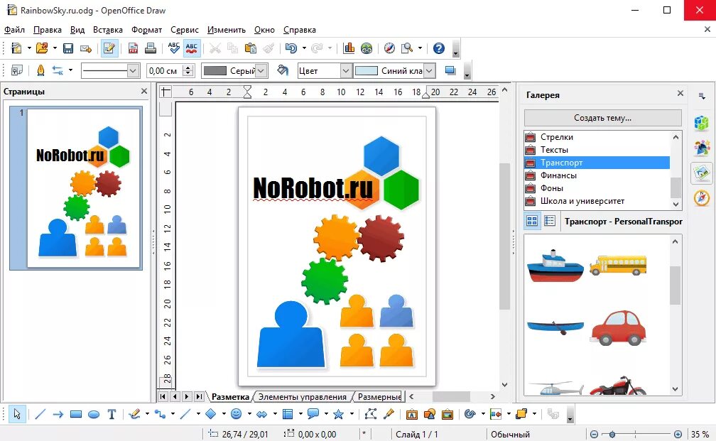
Task: Click the blue Help question icon
Action: [x=439, y=48]
